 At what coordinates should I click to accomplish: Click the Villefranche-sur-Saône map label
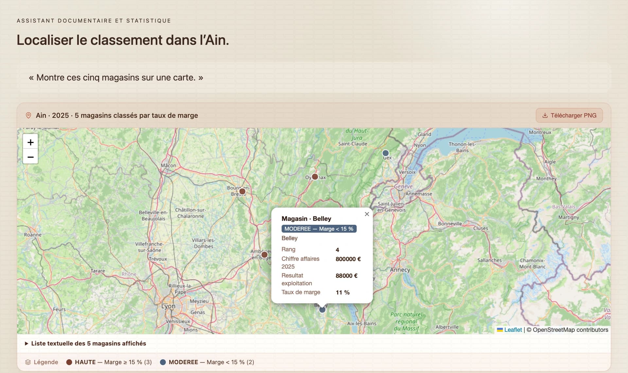[149, 247]
